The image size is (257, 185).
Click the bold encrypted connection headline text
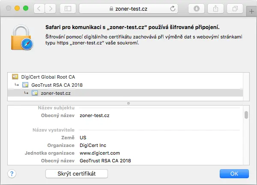[x=132, y=27]
